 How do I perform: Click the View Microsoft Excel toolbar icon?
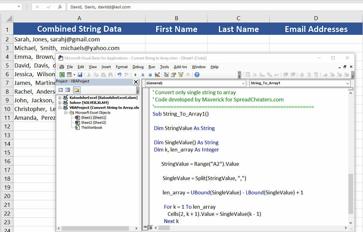62,75
